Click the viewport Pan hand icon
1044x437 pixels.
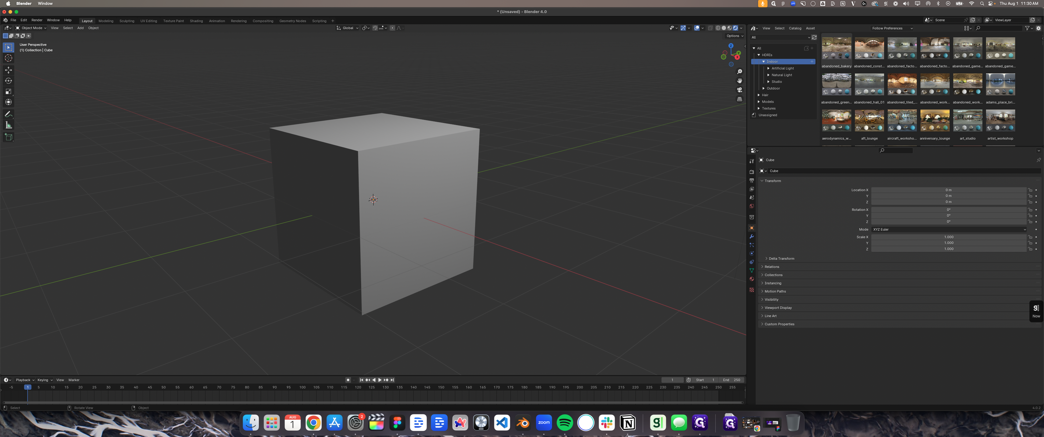[x=739, y=81]
